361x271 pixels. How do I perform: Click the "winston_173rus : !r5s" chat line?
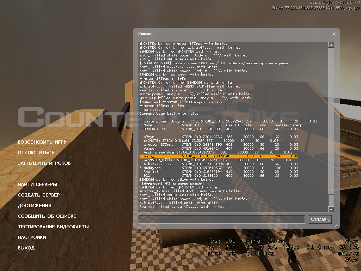click(x=163, y=79)
